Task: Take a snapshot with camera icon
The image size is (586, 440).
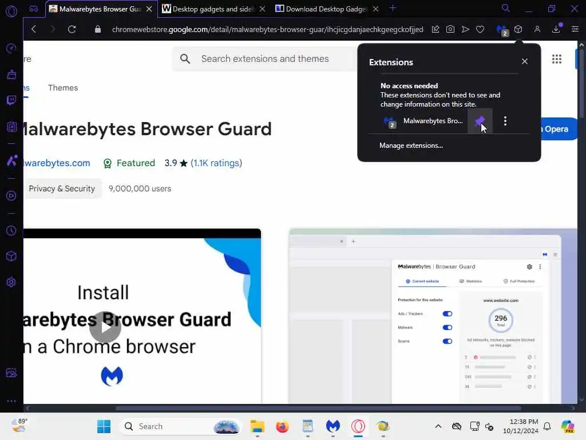Action: click(x=450, y=29)
